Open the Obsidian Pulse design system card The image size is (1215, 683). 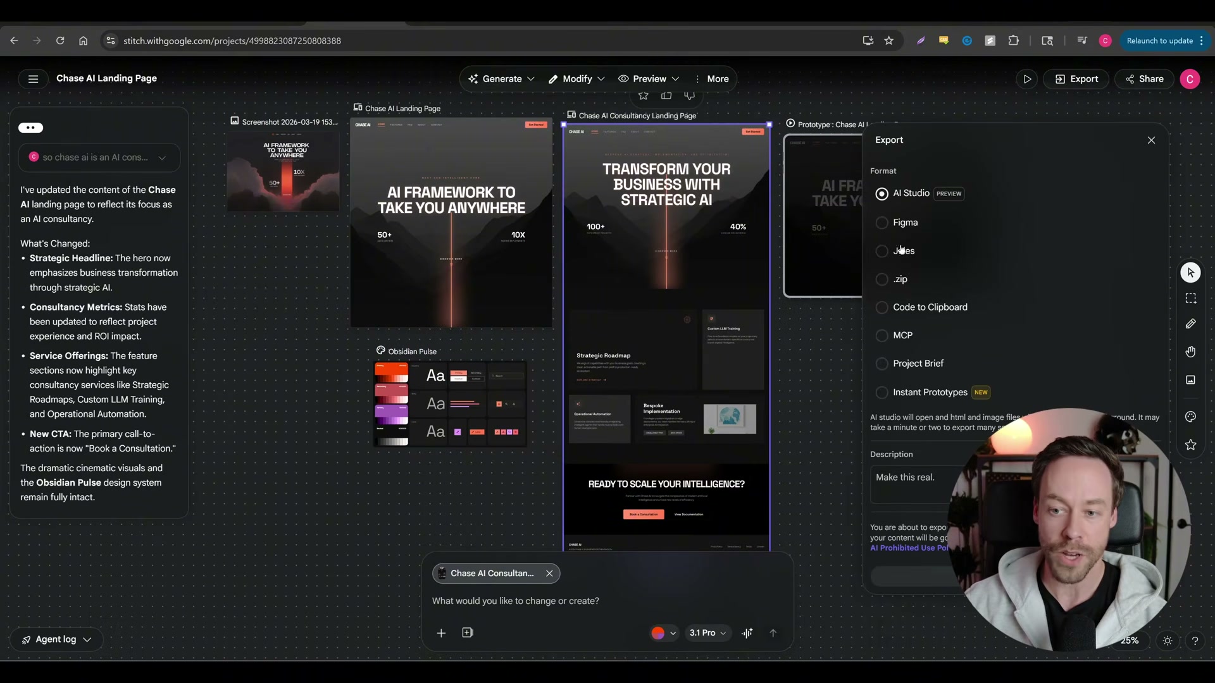point(450,404)
